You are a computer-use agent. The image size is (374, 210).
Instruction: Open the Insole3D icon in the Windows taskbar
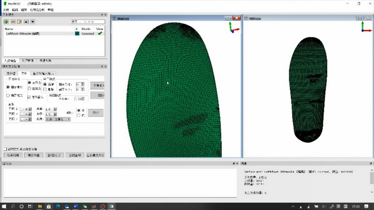pos(111,206)
